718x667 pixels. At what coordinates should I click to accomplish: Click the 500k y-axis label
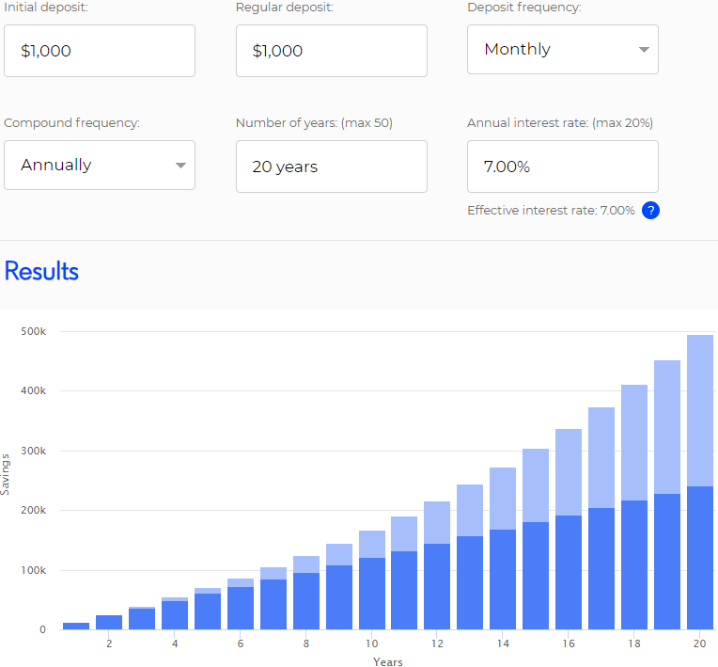34,331
